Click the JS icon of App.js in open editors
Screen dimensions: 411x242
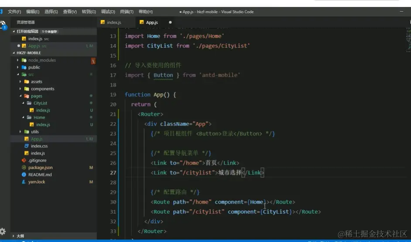[24, 46]
